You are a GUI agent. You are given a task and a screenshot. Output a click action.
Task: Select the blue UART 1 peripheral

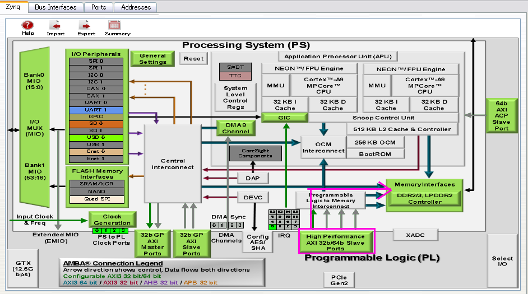tap(96, 110)
